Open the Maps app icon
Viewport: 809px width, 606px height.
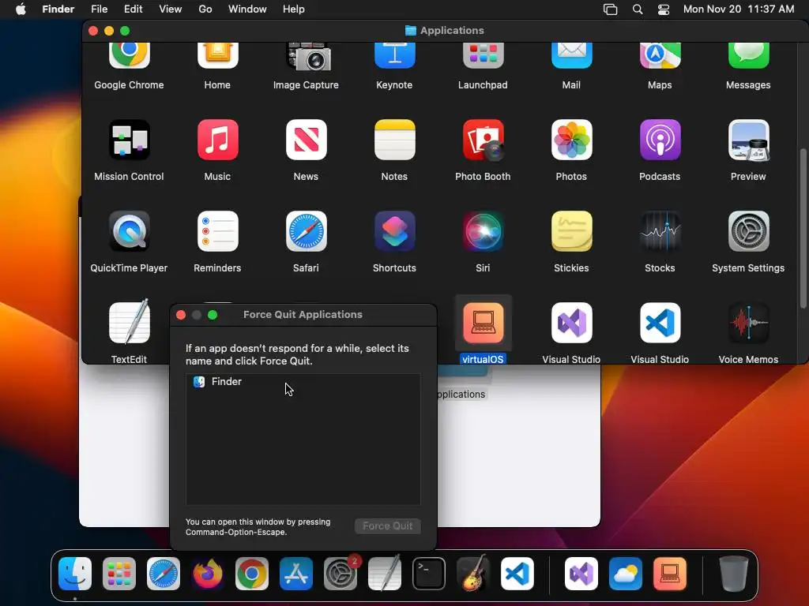tap(660, 56)
